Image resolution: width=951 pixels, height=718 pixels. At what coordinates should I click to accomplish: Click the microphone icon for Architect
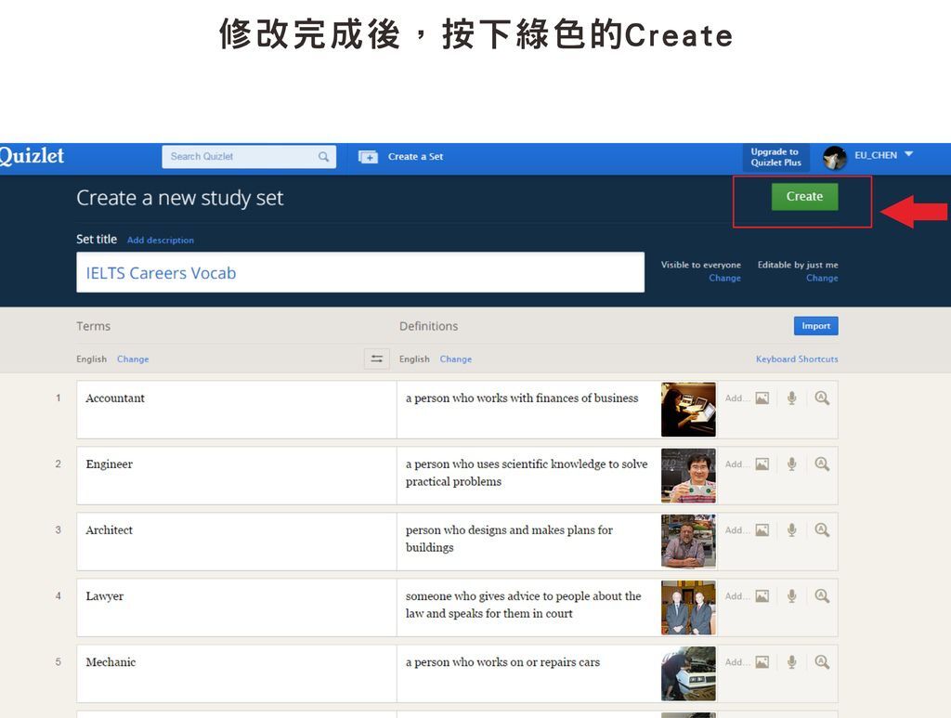coord(791,530)
